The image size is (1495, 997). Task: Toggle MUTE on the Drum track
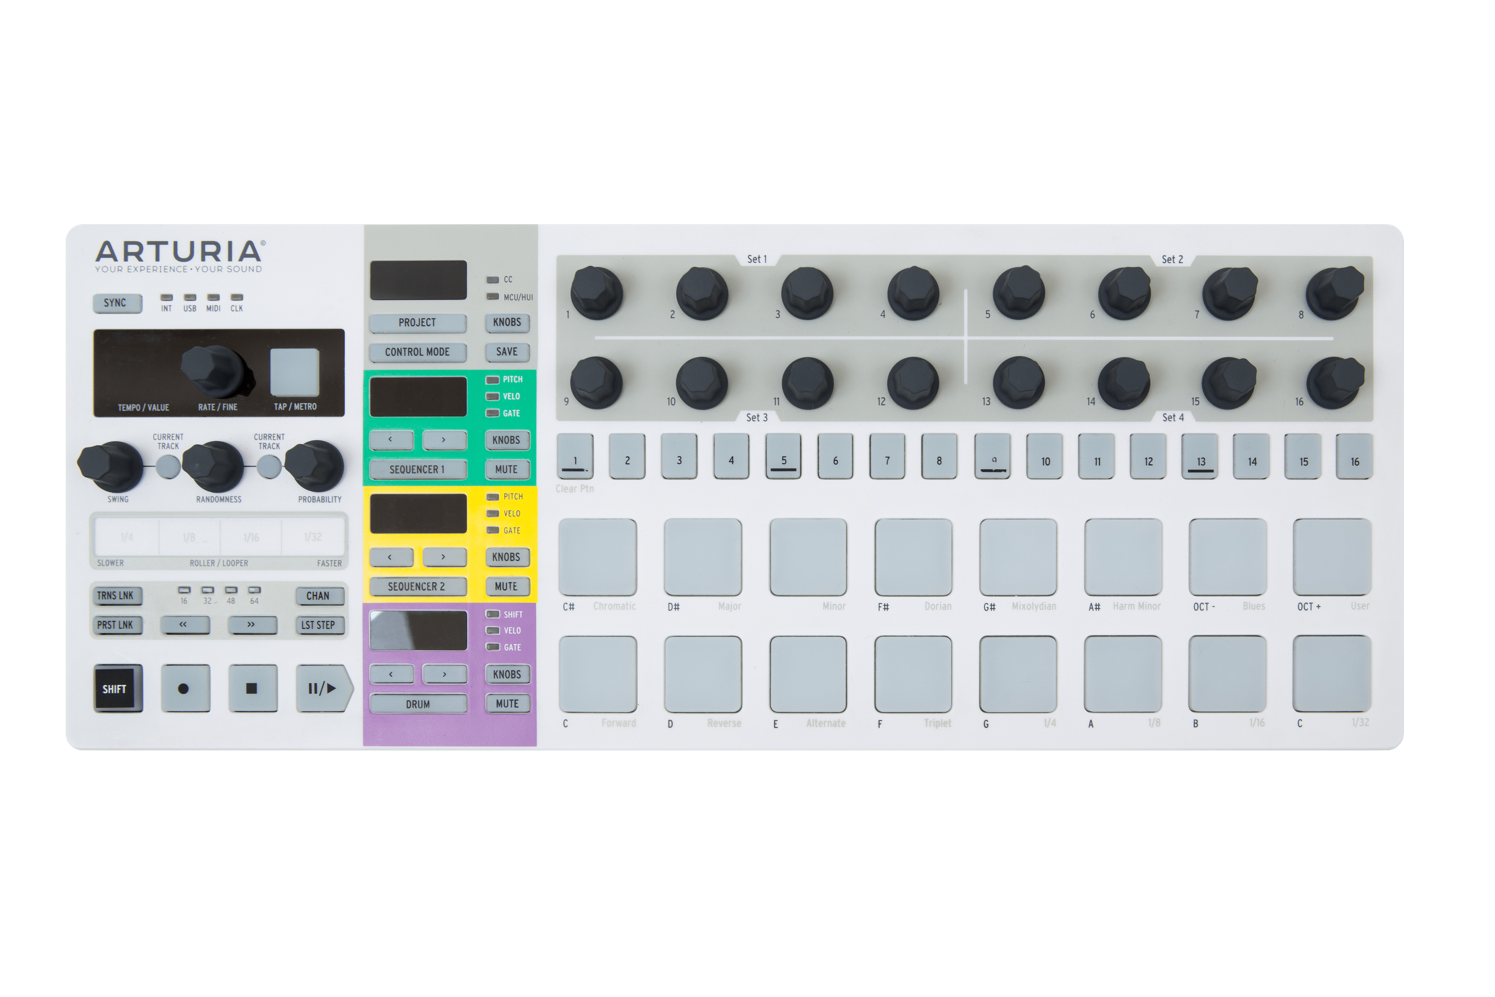click(x=507, y=703)
